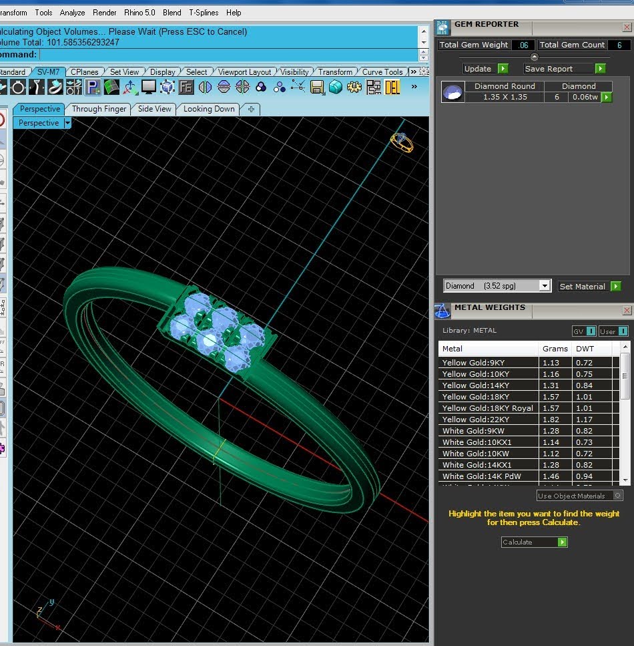Viewport: 634px width, 646px height.
Task: Switch to the Through Finger viewport tab
Action: (99, 109)
